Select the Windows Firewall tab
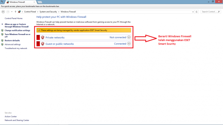This screenshot has width=223, height=125. pos(21,2)
